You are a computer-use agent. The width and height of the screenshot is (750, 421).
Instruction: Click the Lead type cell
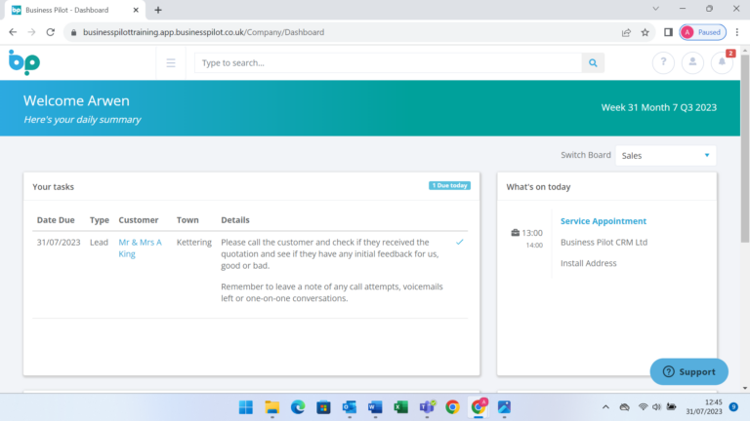pos(99,242)
